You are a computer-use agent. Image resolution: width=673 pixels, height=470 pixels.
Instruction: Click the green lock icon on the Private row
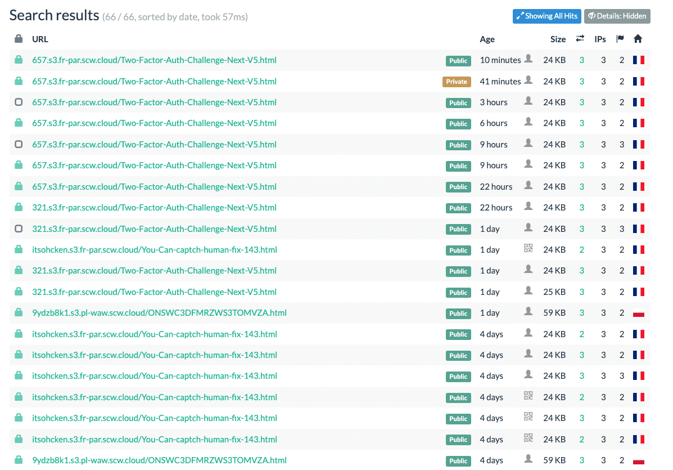(19, 80)
